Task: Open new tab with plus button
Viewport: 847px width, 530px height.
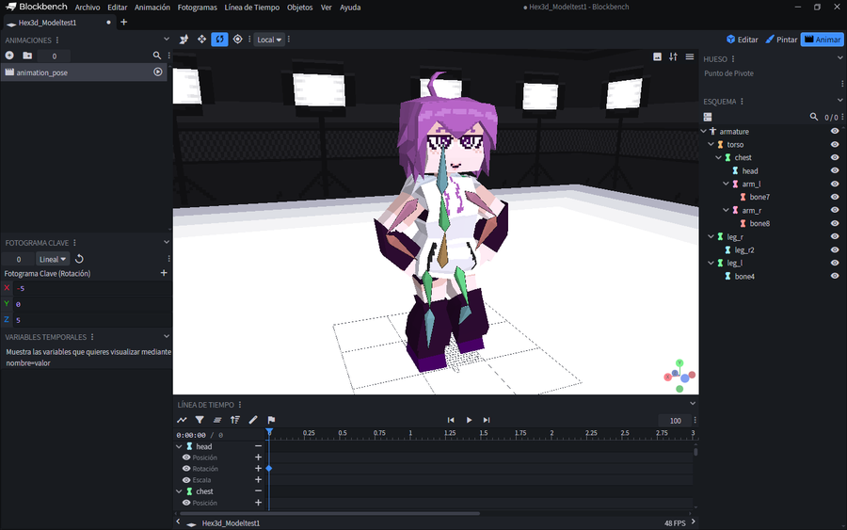Action: (x=123, y=23)
